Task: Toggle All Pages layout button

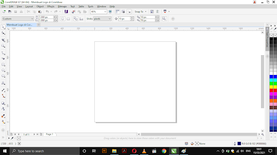Action: coord(76,19)
